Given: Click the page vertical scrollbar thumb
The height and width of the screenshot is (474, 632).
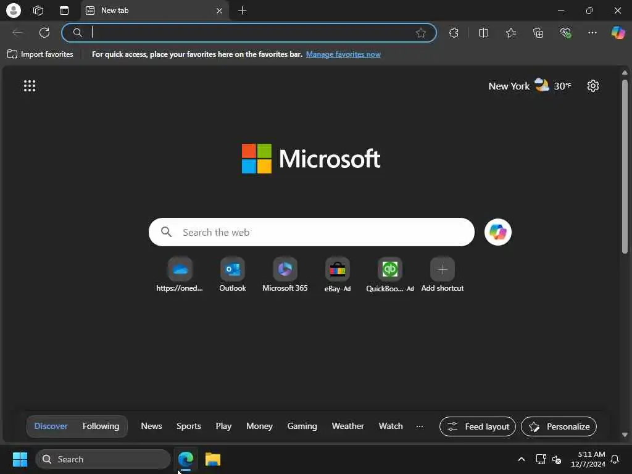Looking at the screenshot, I should coord(625,167).
